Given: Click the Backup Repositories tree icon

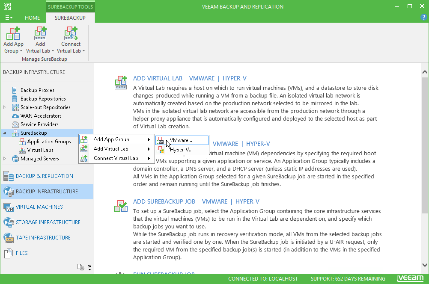Looking at the screenshot, I should coord(15,99).
